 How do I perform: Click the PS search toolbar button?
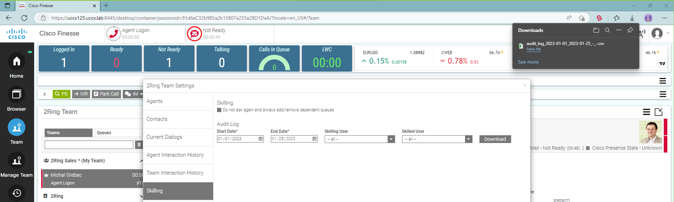tap(61, 94)
